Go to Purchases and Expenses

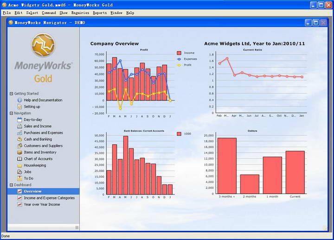click(44, 133)
